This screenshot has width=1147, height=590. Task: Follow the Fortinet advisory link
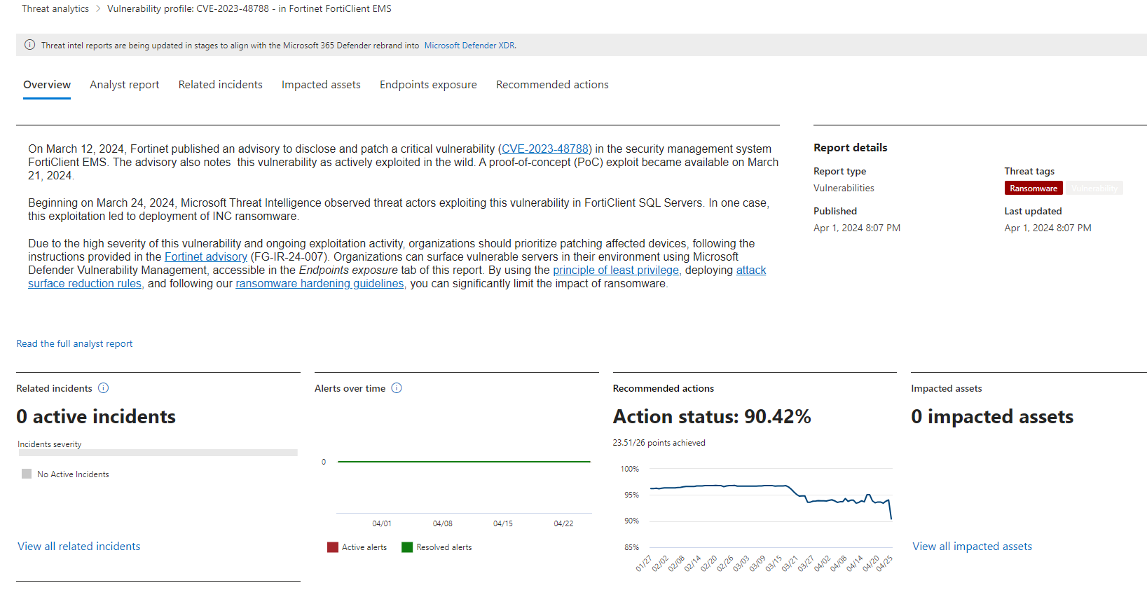coord(206,257)
